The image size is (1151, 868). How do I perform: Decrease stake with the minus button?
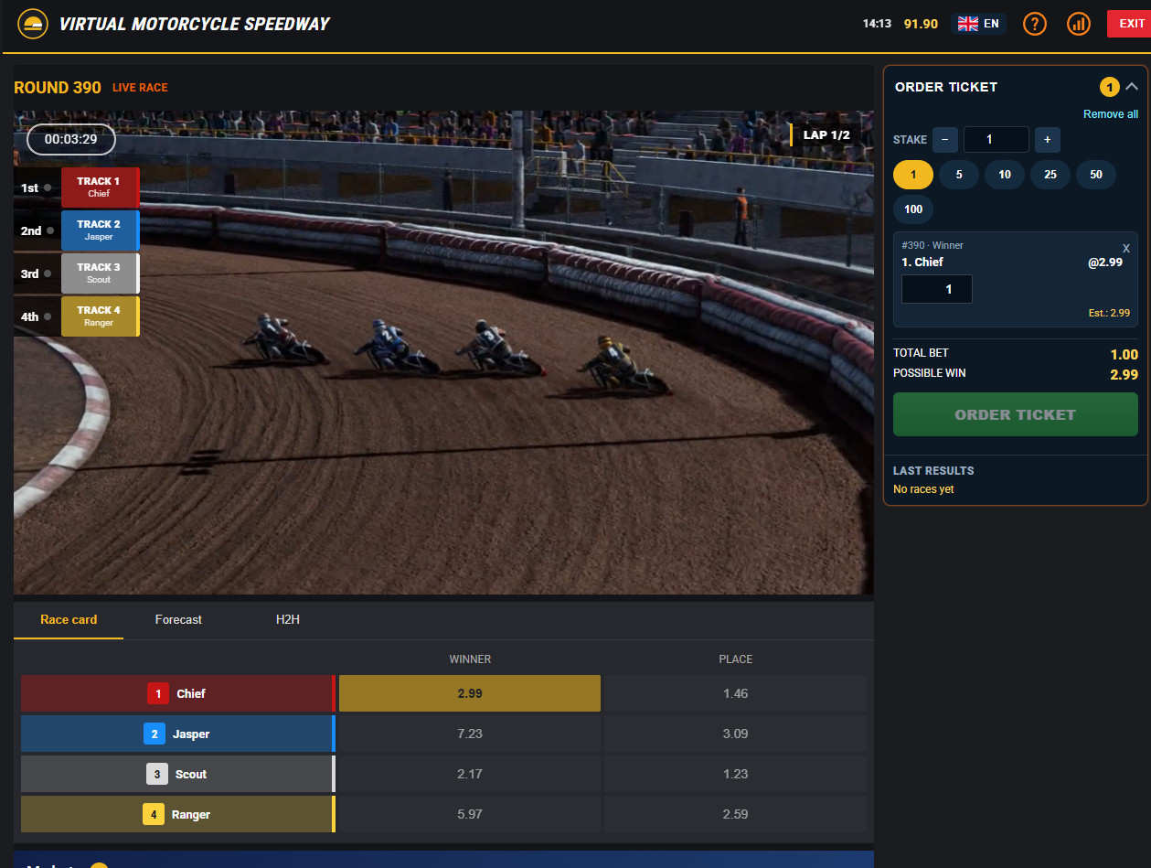[945, 140]
